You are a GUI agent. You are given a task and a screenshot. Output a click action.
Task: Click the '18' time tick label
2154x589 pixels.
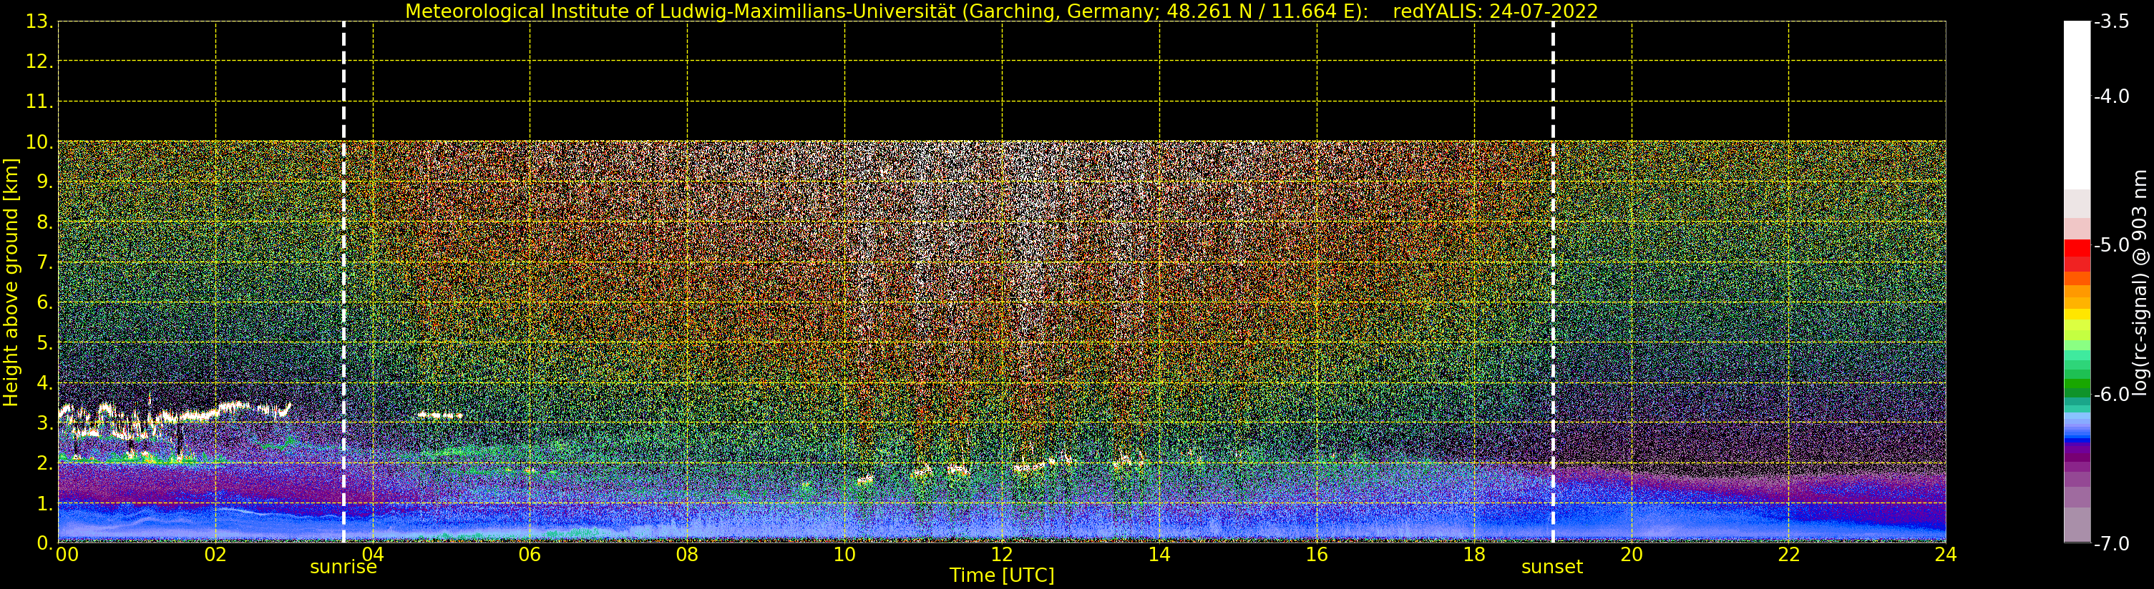point(1474,555)
